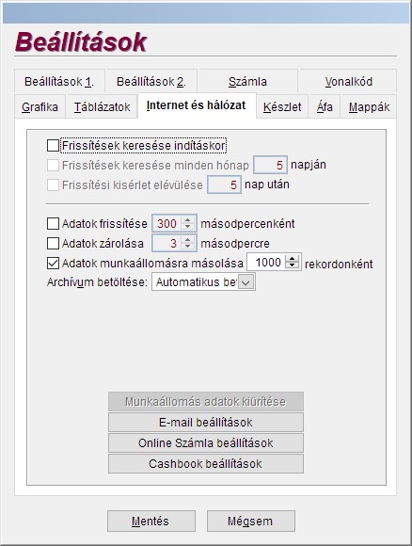Switch to the Beállítások 1. tab
This screenshot has height=546, width=412.
point(59,82)
